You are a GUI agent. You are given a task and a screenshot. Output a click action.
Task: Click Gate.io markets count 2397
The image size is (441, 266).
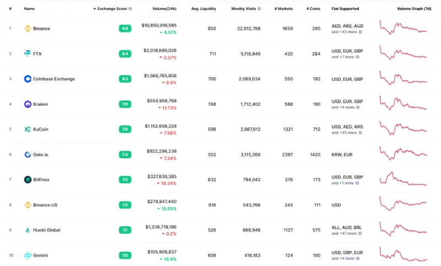pos(287,155)
